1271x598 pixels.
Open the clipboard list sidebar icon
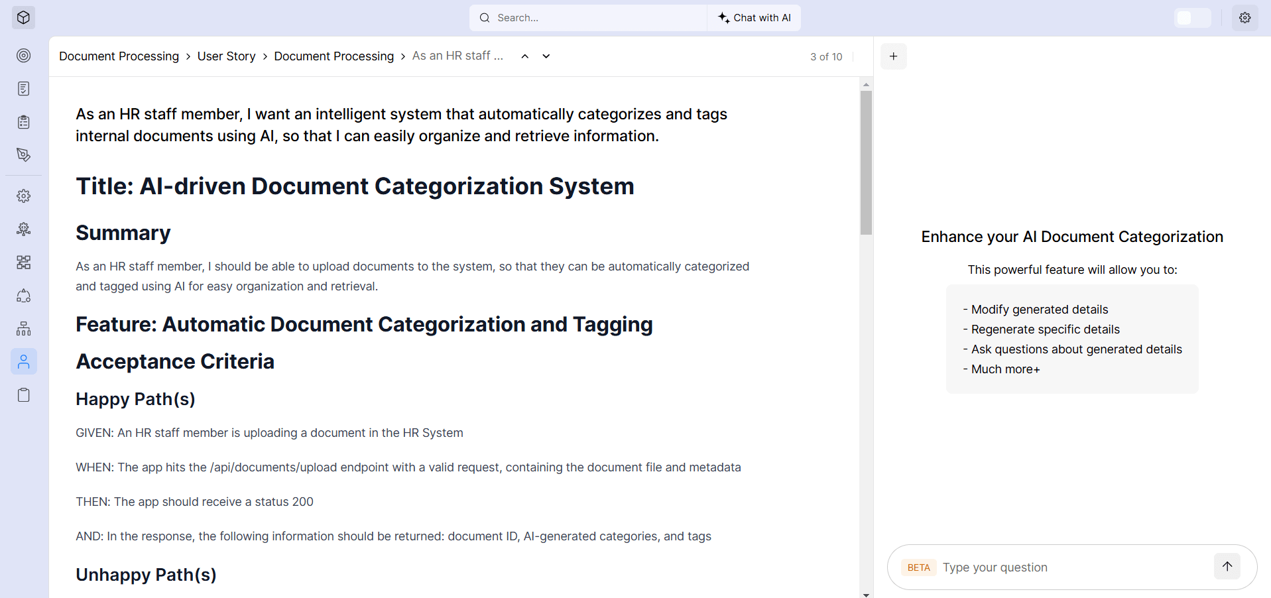click(x=24, y=122)
